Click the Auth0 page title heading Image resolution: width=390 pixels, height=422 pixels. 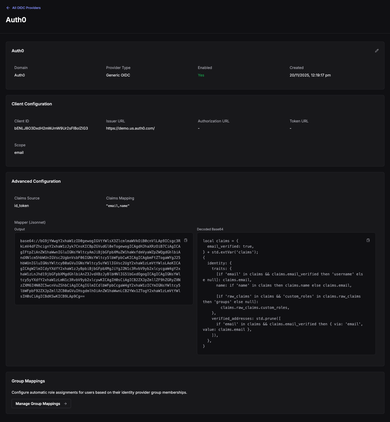coord(16,20)
